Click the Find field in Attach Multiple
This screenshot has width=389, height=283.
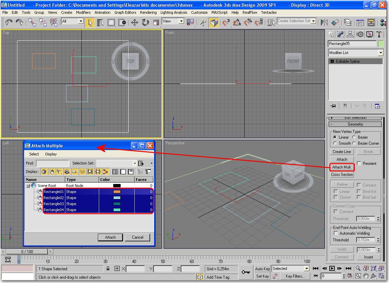pyautogui.click(x=52, y=163)
